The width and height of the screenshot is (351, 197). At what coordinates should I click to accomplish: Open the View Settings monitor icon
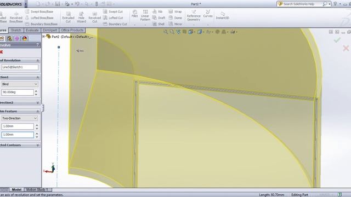(x=233, y=32)
